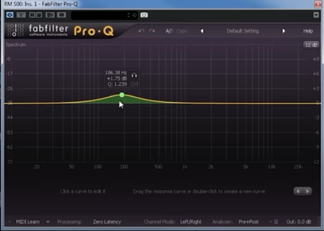Click the diamond preset management icon
Image resolution: width=324 pixels, height=231 pixels.
coord(135,15)
